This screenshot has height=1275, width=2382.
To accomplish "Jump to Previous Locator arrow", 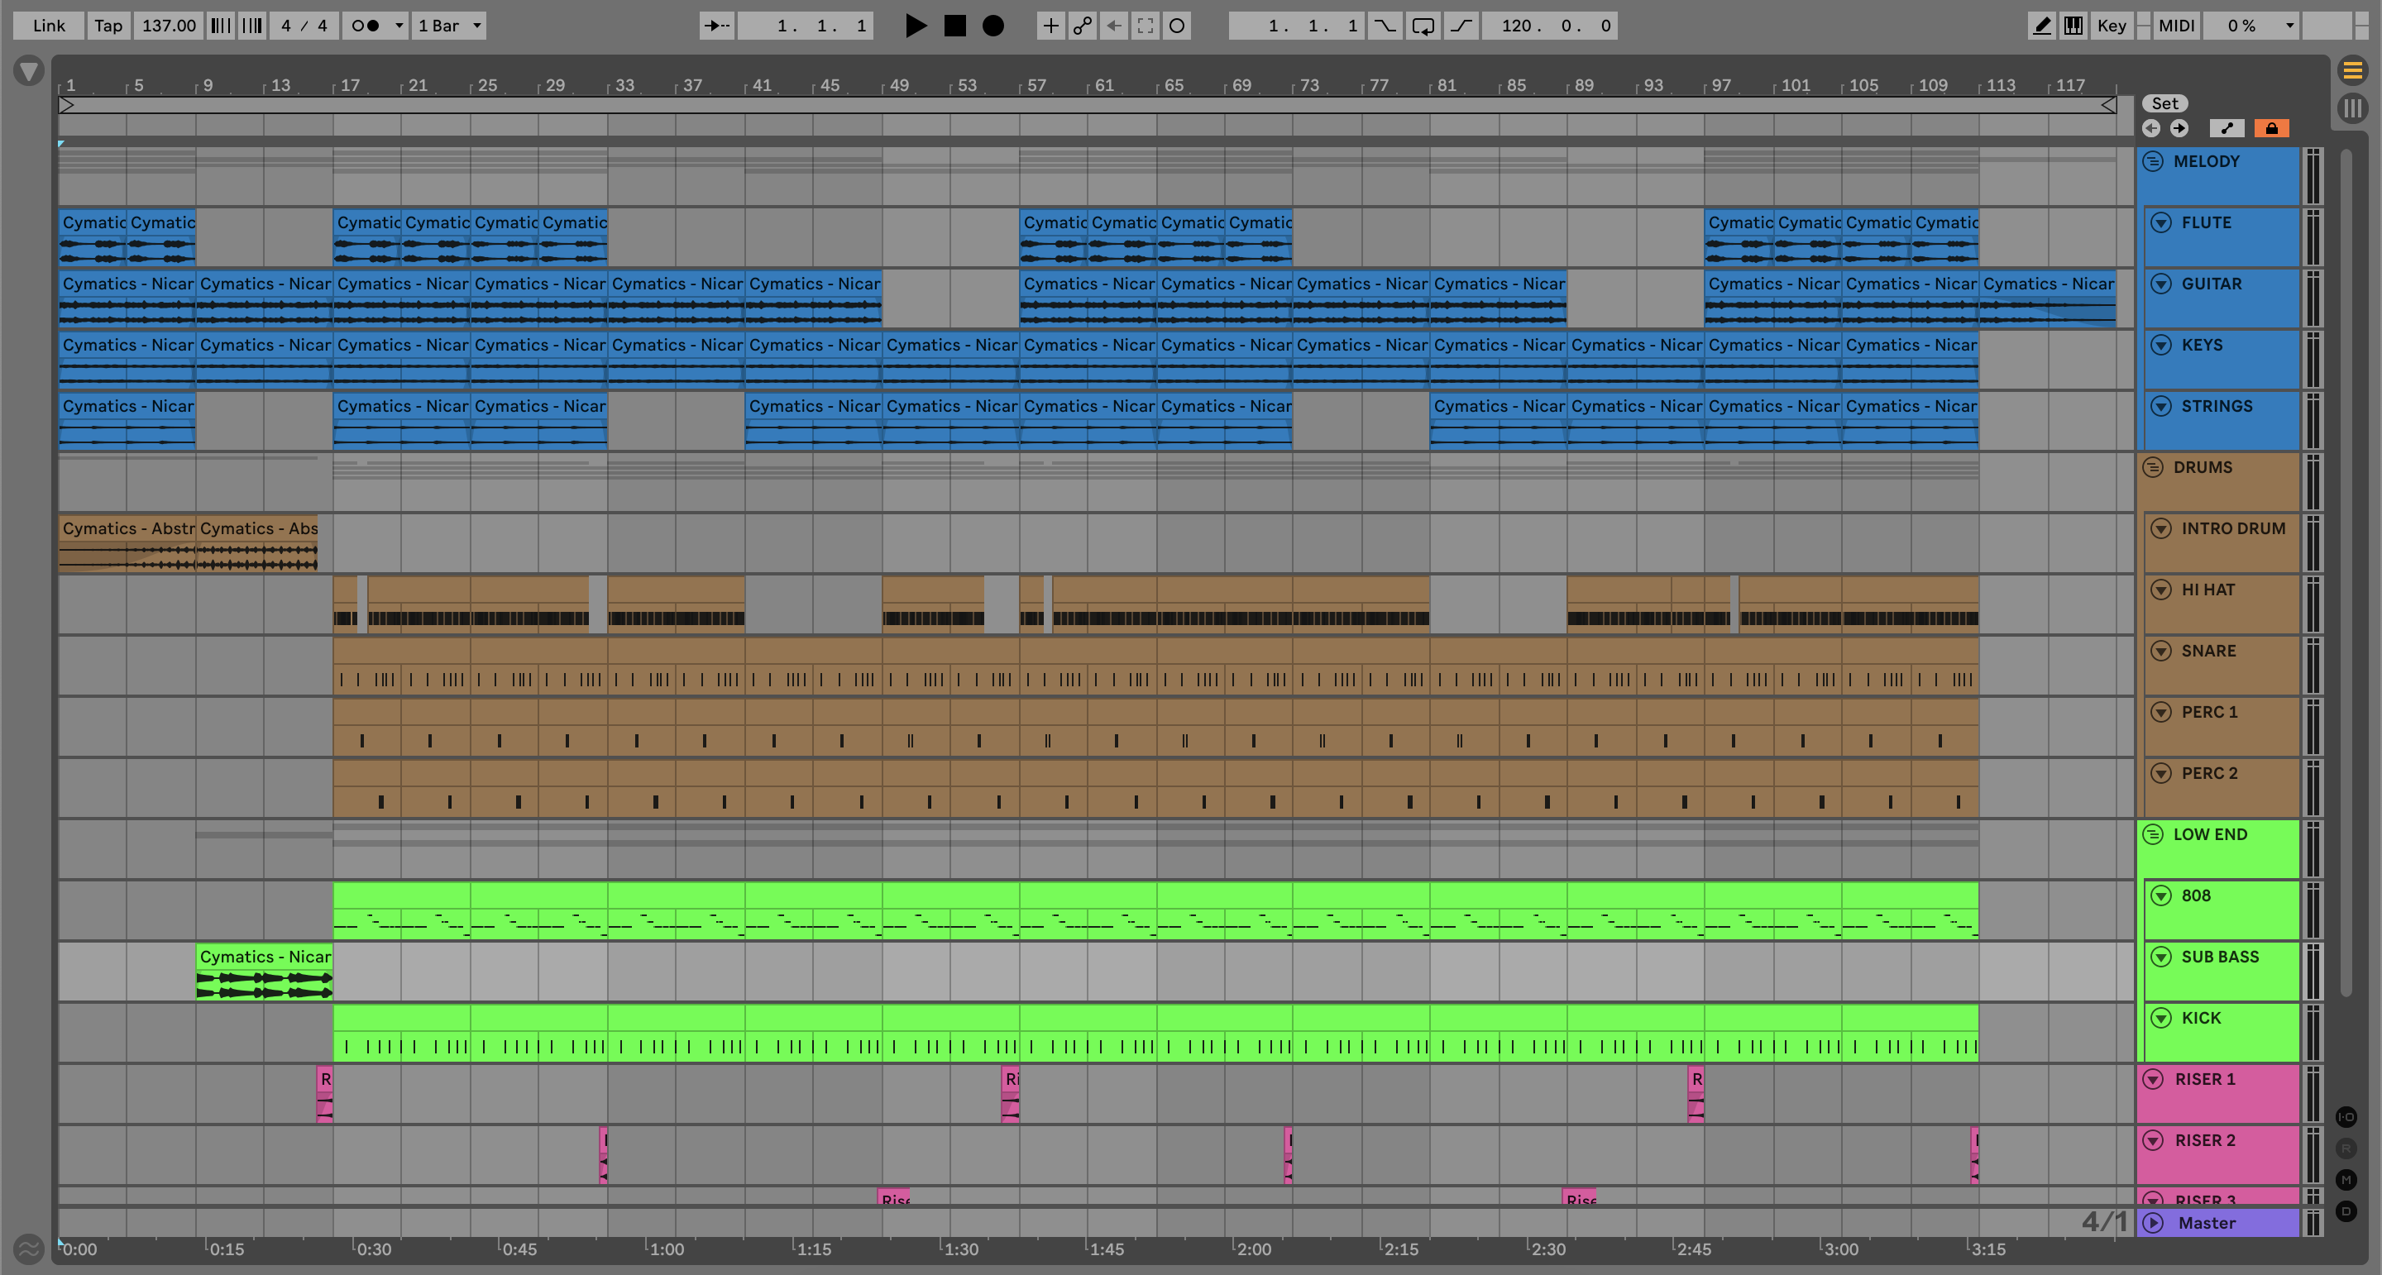I will pyautogui.click(x=2150, y=128).
